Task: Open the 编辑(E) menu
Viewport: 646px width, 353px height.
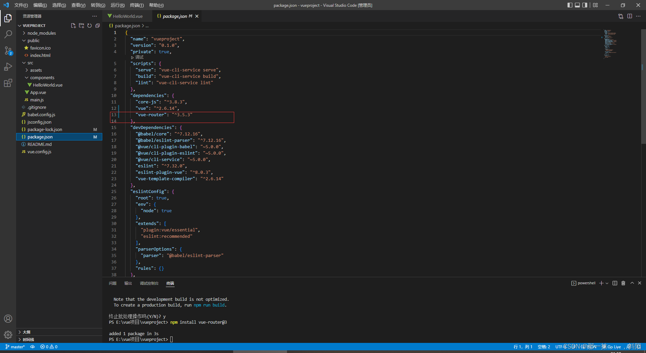Action: click(40, 5)
